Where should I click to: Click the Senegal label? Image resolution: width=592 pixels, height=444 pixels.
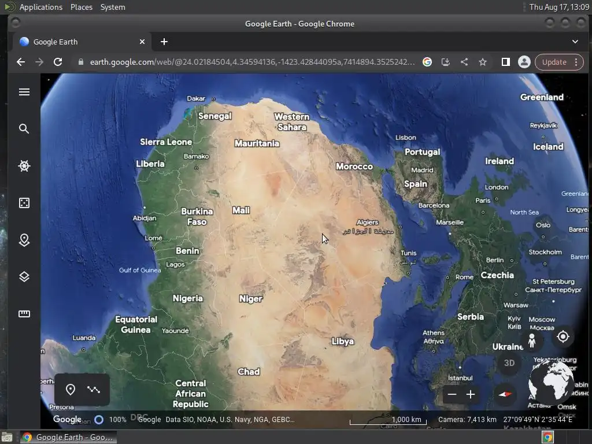pos(215,116)
